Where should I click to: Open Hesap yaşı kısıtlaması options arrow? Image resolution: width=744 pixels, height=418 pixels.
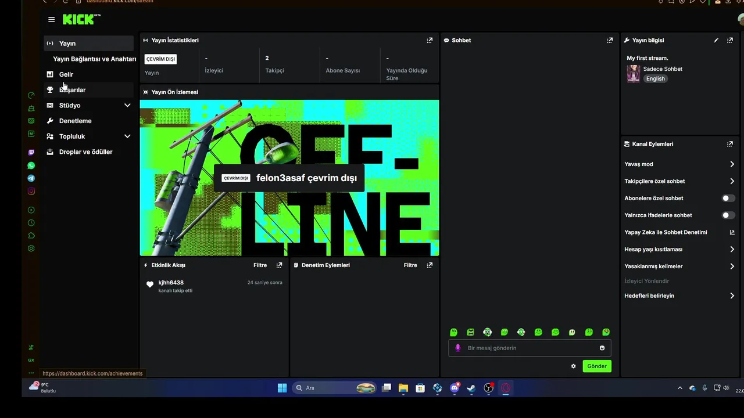point(732,249)
